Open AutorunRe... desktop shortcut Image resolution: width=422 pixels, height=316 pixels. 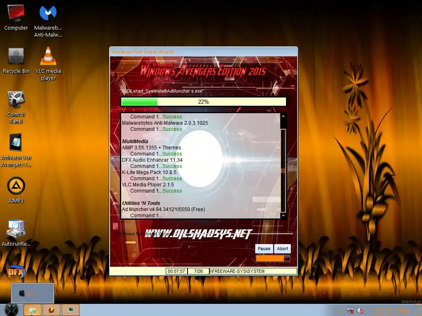(x=16, y=233)
